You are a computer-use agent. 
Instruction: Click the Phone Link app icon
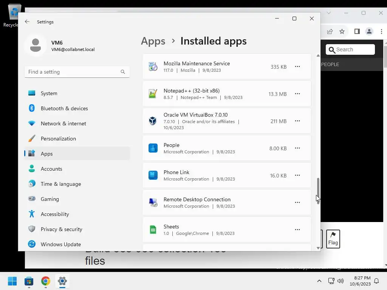point(153,175)
